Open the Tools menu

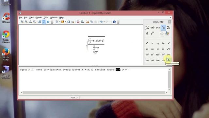pyautogui.click(x=46, y=17)
